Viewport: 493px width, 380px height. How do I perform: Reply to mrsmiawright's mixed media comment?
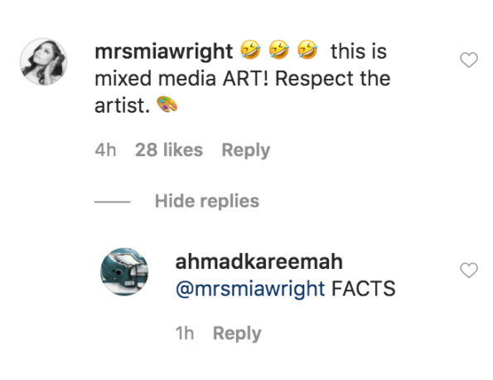(246, 150)
